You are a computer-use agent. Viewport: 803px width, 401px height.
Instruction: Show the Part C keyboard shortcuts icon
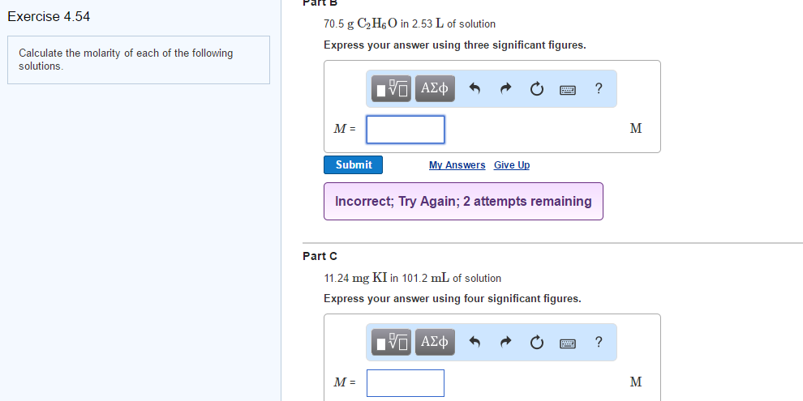click(x=568, y=343)
